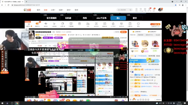Open the 鱼吧 navigation item
The height and width of the screenshot is (105, 188).
point(76,10)
